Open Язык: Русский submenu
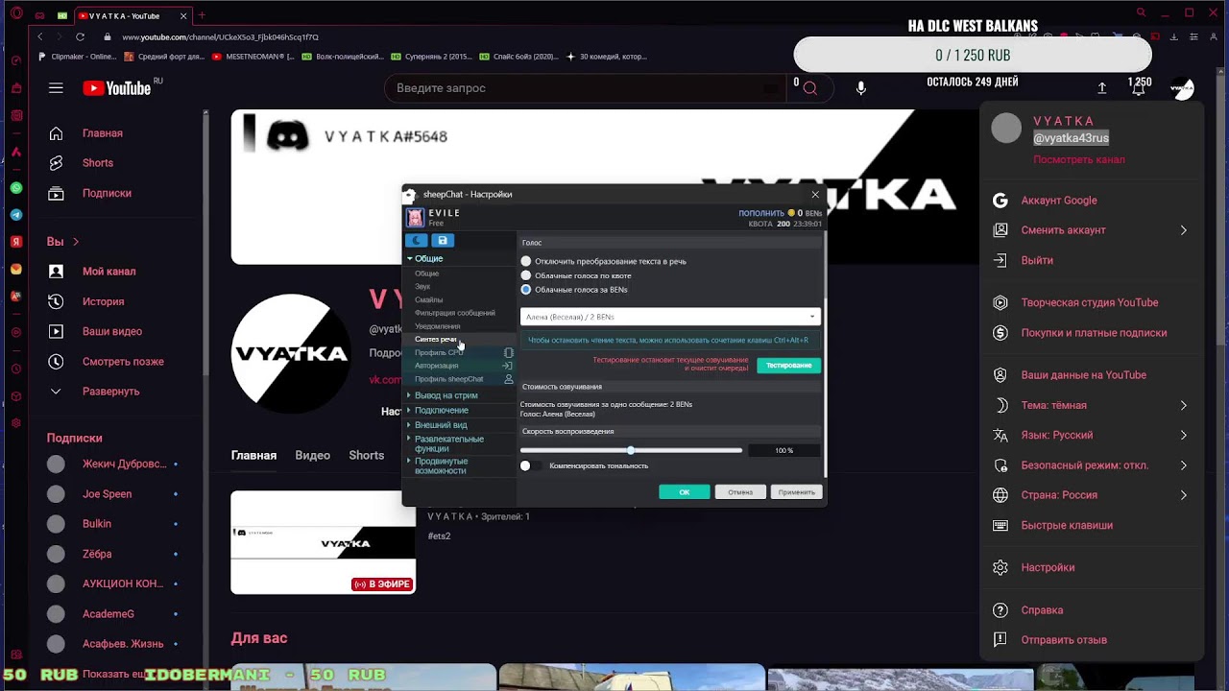Viewport: 1229px width, 691px height. click(x=1091, y=435)
